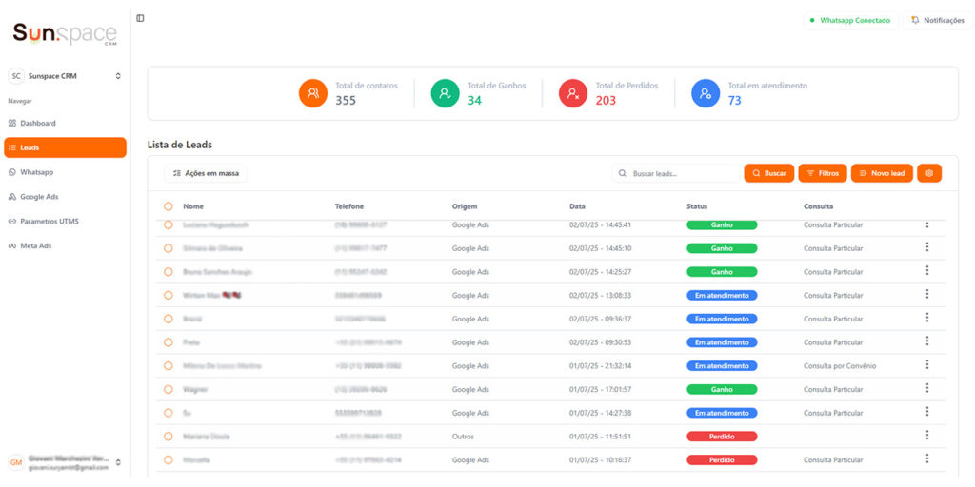Viewport: 975px width, 487px height.
Task: Tick the checkbox for lead Wagner
Action: coord(169,389)
